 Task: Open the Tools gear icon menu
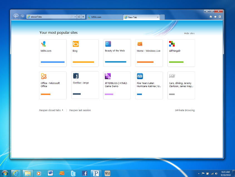tap(220, 17)
